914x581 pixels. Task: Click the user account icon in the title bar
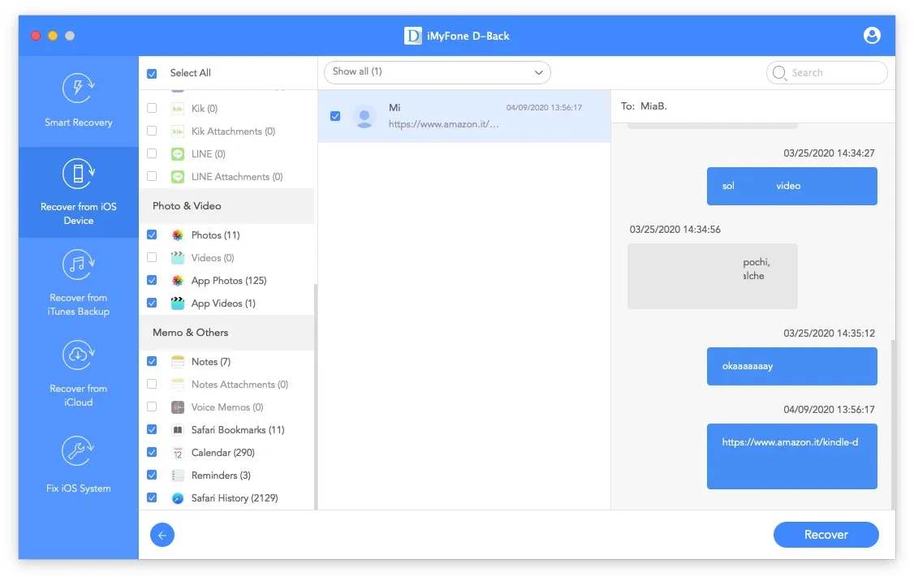click(871, 35)
